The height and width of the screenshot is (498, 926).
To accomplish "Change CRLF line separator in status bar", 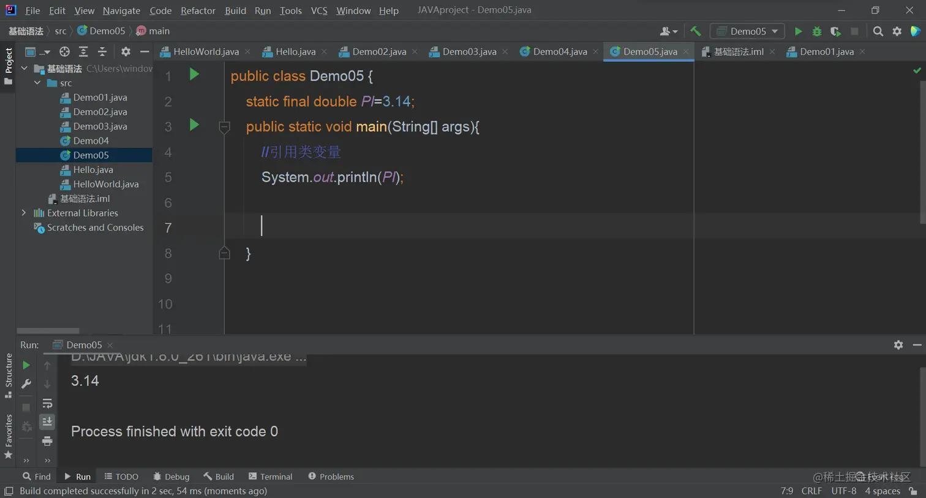I will [x=811, y=491].
